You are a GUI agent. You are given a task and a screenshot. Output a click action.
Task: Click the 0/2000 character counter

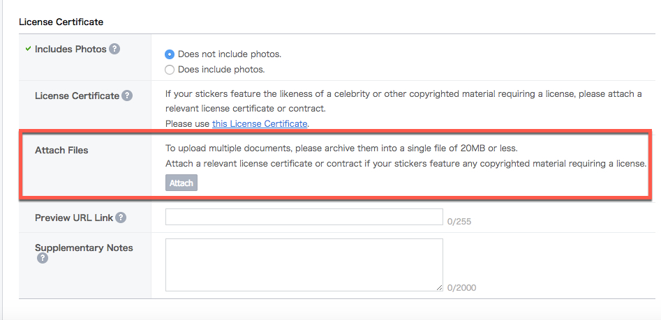462,287
